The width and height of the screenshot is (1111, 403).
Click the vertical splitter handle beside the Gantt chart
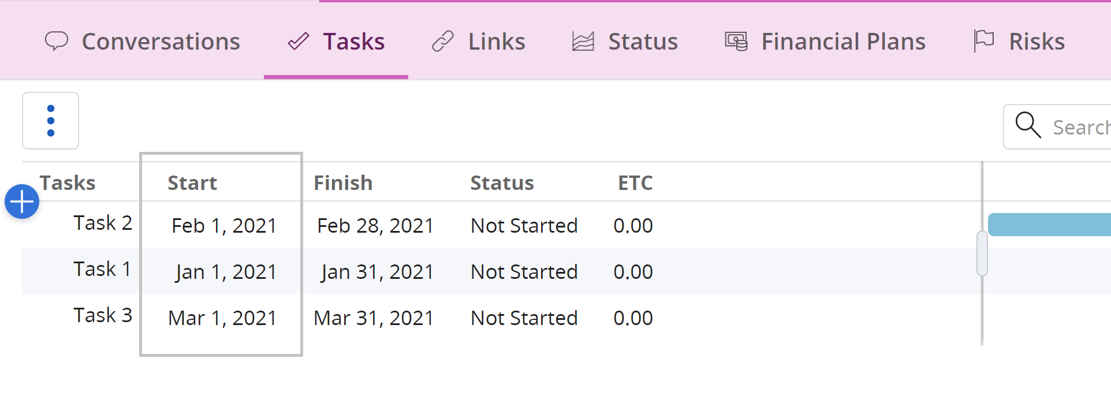click(982, 253)
